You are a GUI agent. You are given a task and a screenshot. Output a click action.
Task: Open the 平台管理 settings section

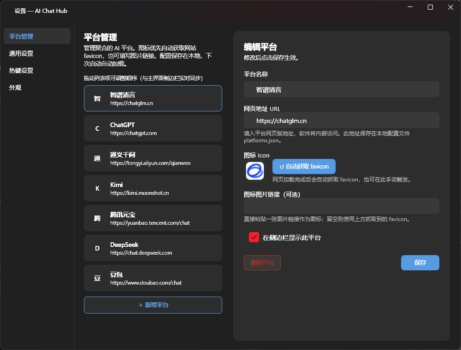point(37,36)
